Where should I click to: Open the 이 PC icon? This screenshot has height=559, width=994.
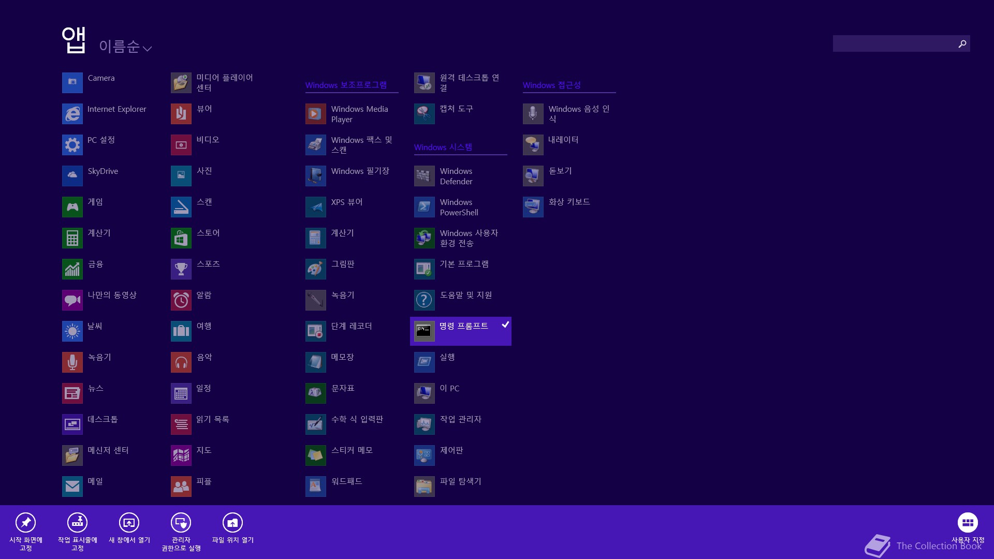pos(425,393)
